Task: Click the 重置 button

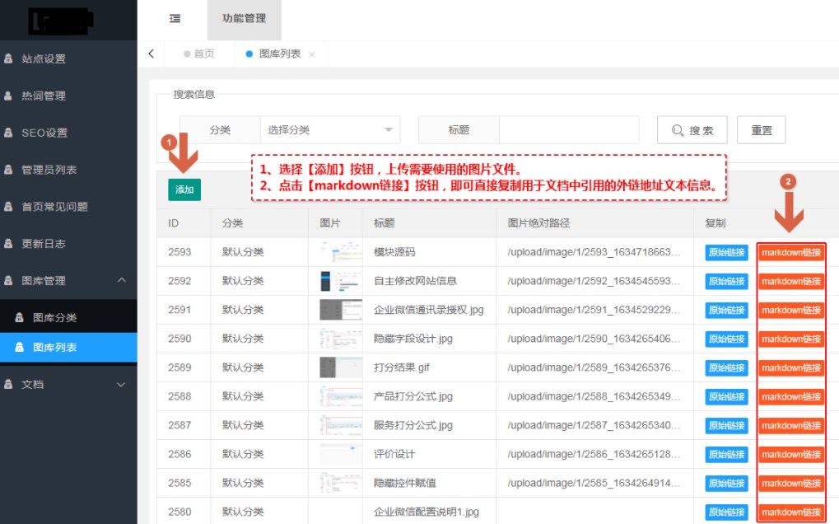Action: pyautogui.click(x=762, y=130)
